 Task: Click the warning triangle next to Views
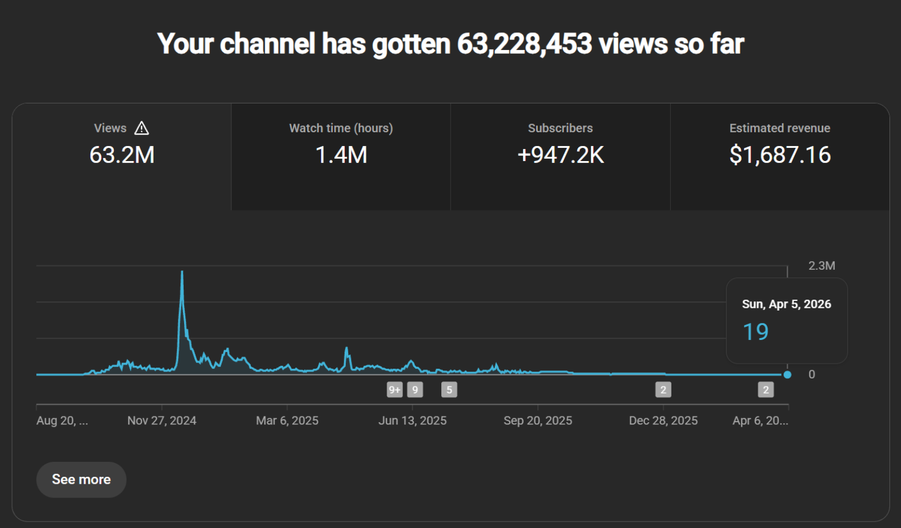(x=142, y=128)
